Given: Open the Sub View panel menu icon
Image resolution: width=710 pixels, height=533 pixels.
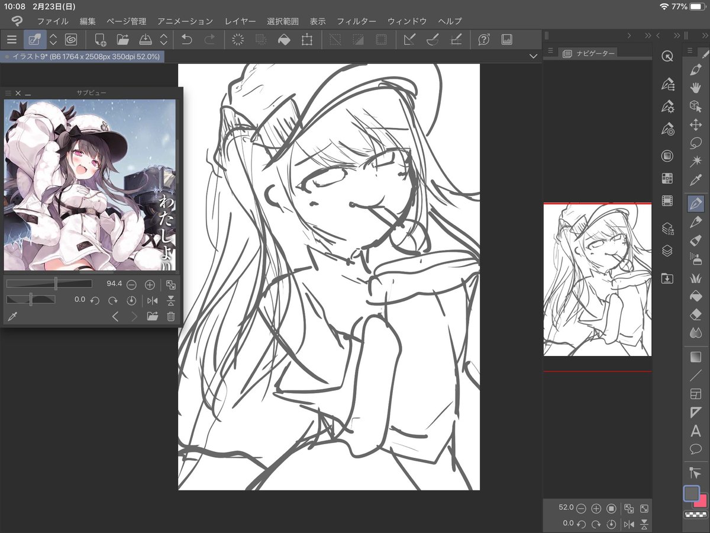Looking at the screenshot, I should tap(8, 93).
